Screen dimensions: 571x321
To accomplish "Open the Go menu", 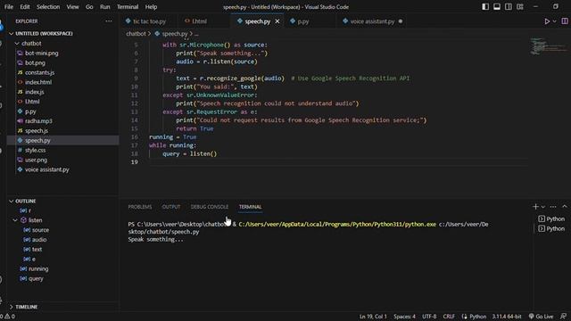I will click(89, 7).
